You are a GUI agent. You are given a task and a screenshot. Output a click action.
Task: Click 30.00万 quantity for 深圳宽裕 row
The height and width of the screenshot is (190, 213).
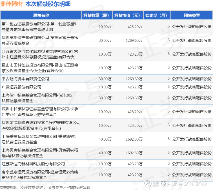[x=105, y=40]
